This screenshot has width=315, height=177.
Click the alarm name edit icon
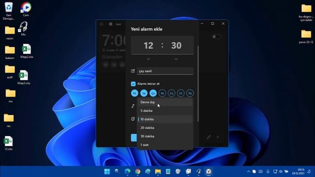[x=133, y=71]
